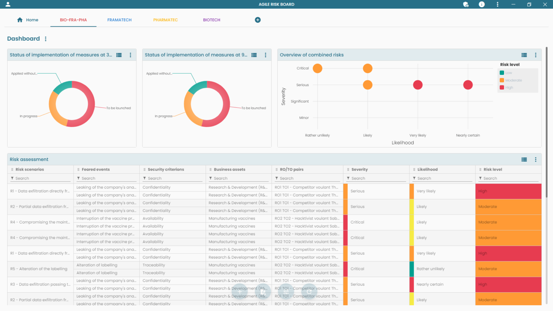The height and width of the screenshot is (311, 553).
Task: Open the three-dot menu of the Risk assessment panel
Action: pos(535,159)
